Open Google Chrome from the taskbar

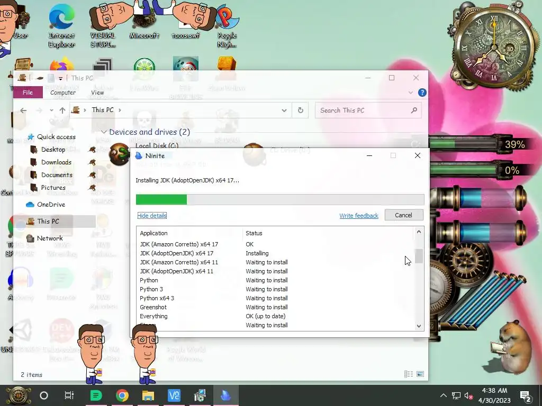click(x=122, y=395)
